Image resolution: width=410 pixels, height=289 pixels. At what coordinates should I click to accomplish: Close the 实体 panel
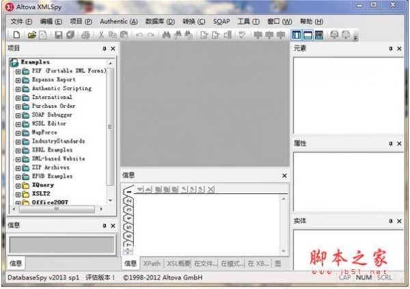(399, 221)
